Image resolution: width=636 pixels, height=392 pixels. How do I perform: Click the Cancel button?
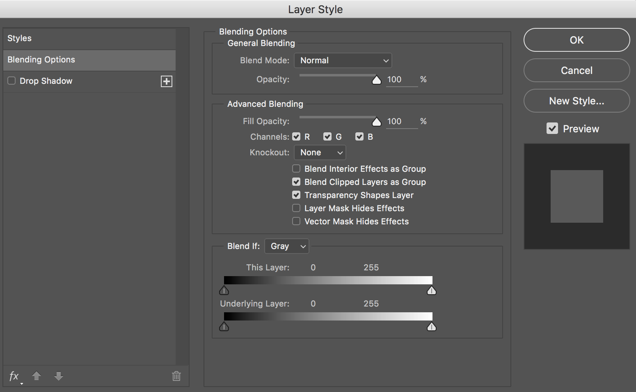(577, 70)
